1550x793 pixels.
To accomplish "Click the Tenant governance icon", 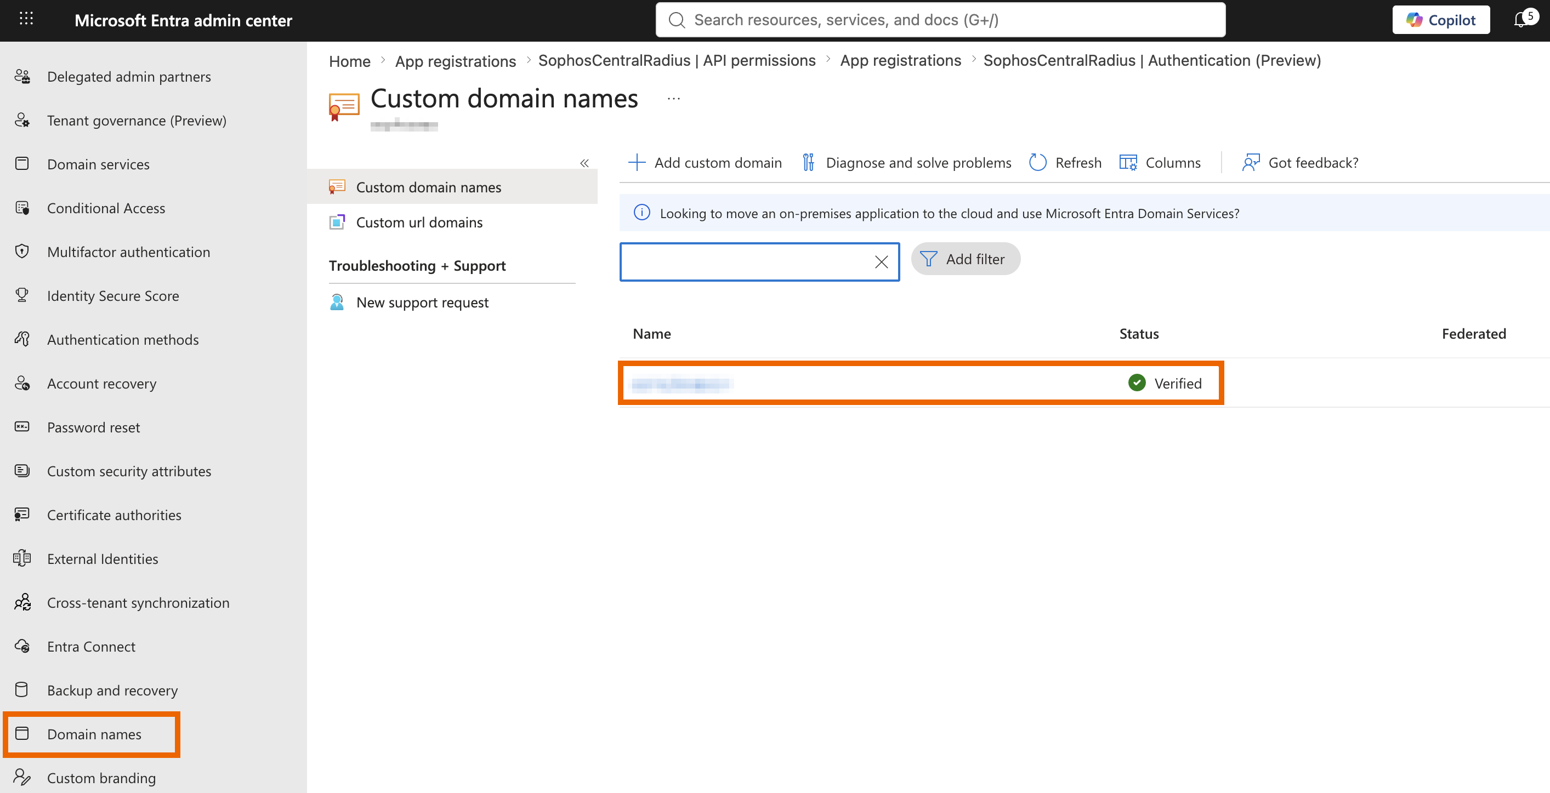I will pos(22,120).
